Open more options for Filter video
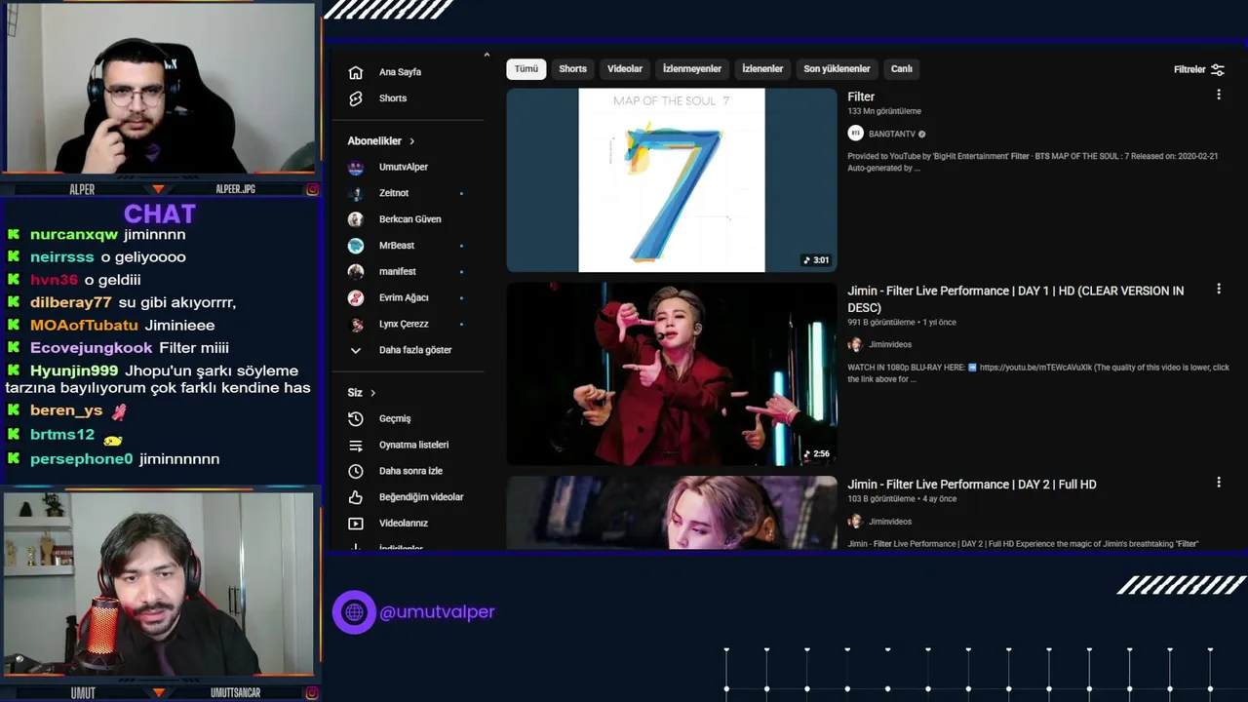Viewport: 1248px width, 702px height. (x=1218, y=95)
